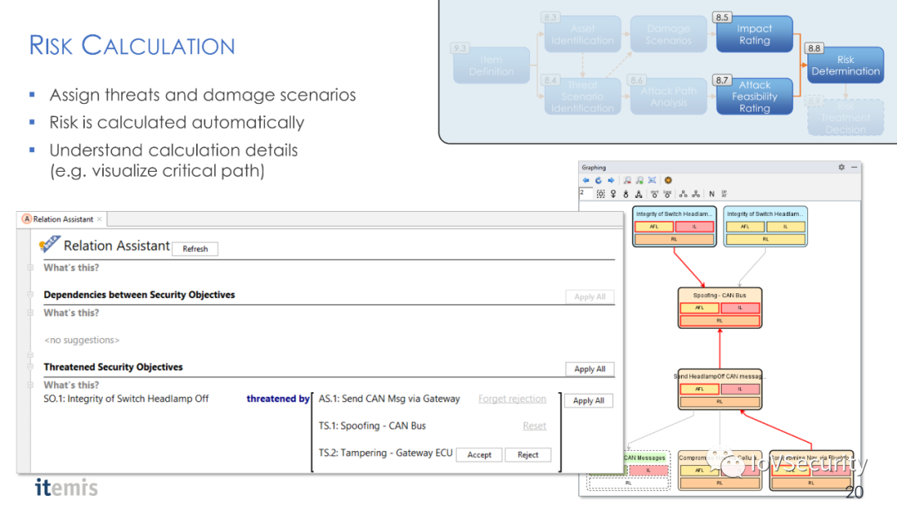897x505 pixels.
Task: Click the depth field showing 2
Action: (586, 194)
